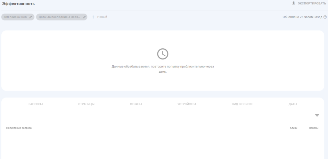Open the table filter rows icon
Image resolution: width=328 pixels, height=159 pixels.
(x=317, y=116)
